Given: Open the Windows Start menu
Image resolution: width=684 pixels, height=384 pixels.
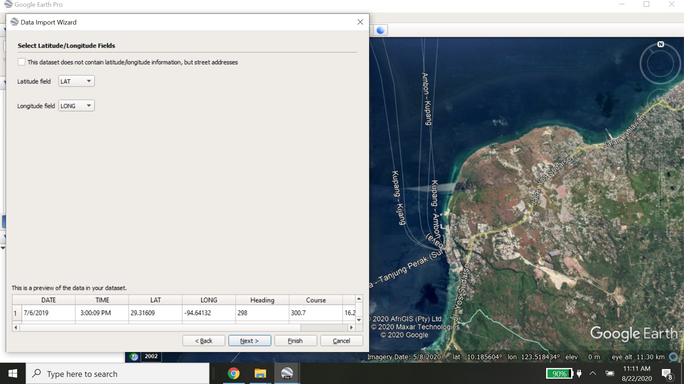Looking at the screenshot, I should tap(13, 374).
